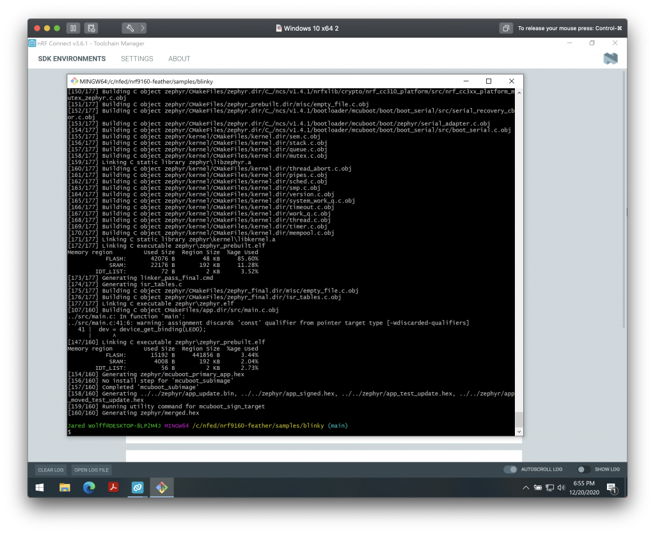Click the terminal prompt path /c/nfed/nrf9160-feather/samples/blinky
This screenshot has width=655, height=534.
(258, 425)
